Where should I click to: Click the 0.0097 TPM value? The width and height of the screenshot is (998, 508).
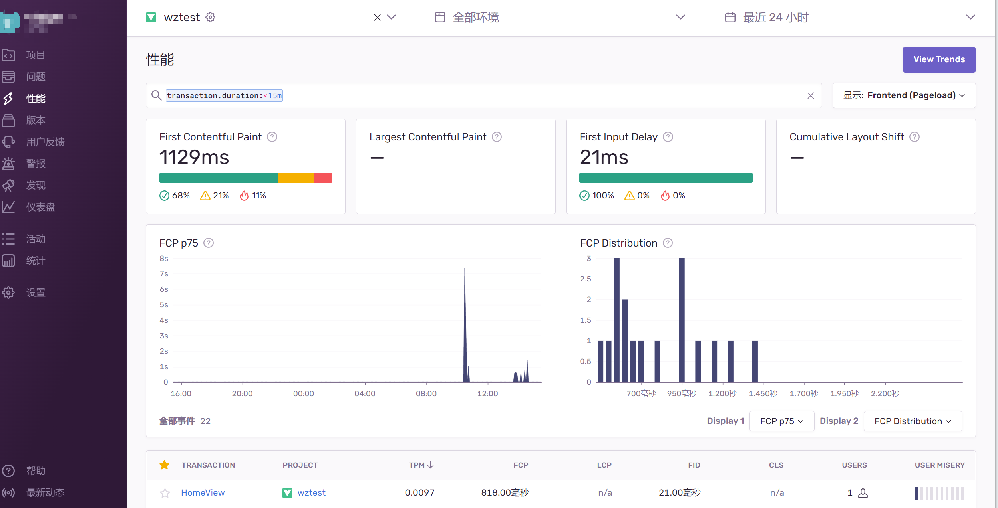419,493
